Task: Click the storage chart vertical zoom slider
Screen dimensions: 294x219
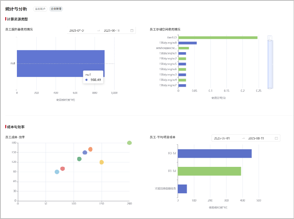Action: (x=270, y=63)
